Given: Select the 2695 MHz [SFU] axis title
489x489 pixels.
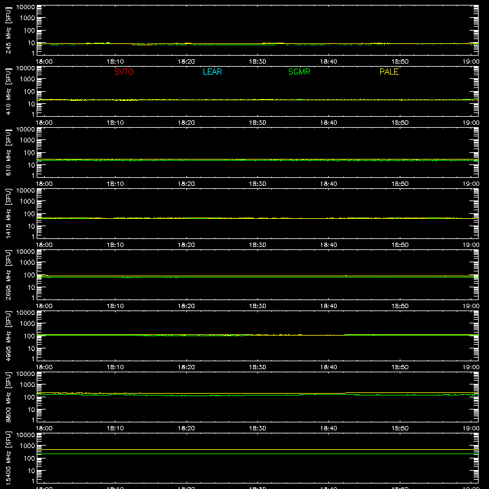Looking at the screenshot, I should (8, 274).
